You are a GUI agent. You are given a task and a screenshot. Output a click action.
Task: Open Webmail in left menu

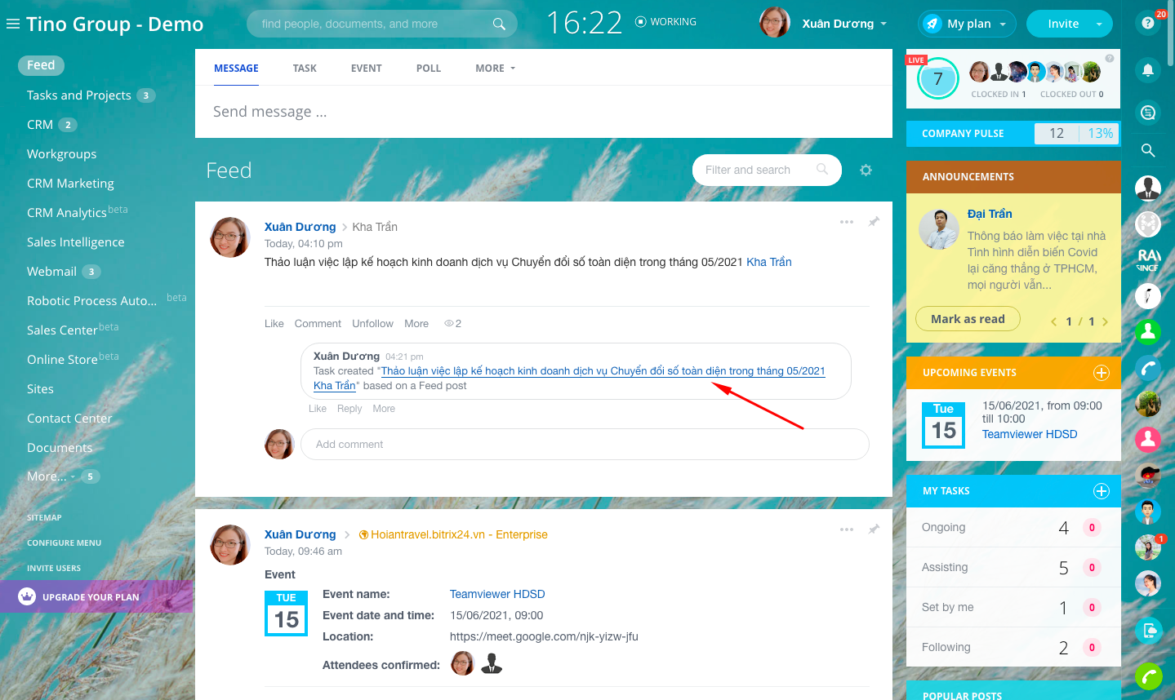[51, 272]
